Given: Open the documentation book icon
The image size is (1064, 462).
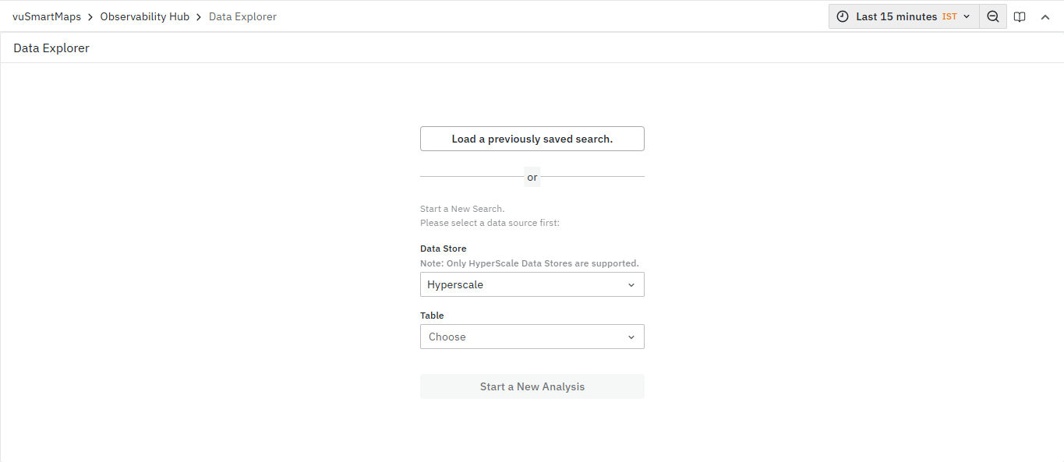Looking at the screenshot, I should coord(1020,16).
